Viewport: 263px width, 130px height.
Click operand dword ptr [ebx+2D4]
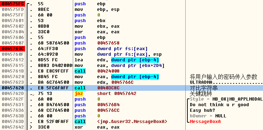pos(138,66)
